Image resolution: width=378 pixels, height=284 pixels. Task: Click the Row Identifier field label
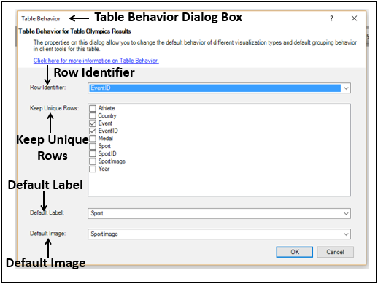click(47, 88)
